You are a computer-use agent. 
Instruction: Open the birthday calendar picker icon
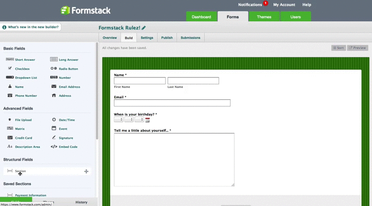(x=148, y=120)
